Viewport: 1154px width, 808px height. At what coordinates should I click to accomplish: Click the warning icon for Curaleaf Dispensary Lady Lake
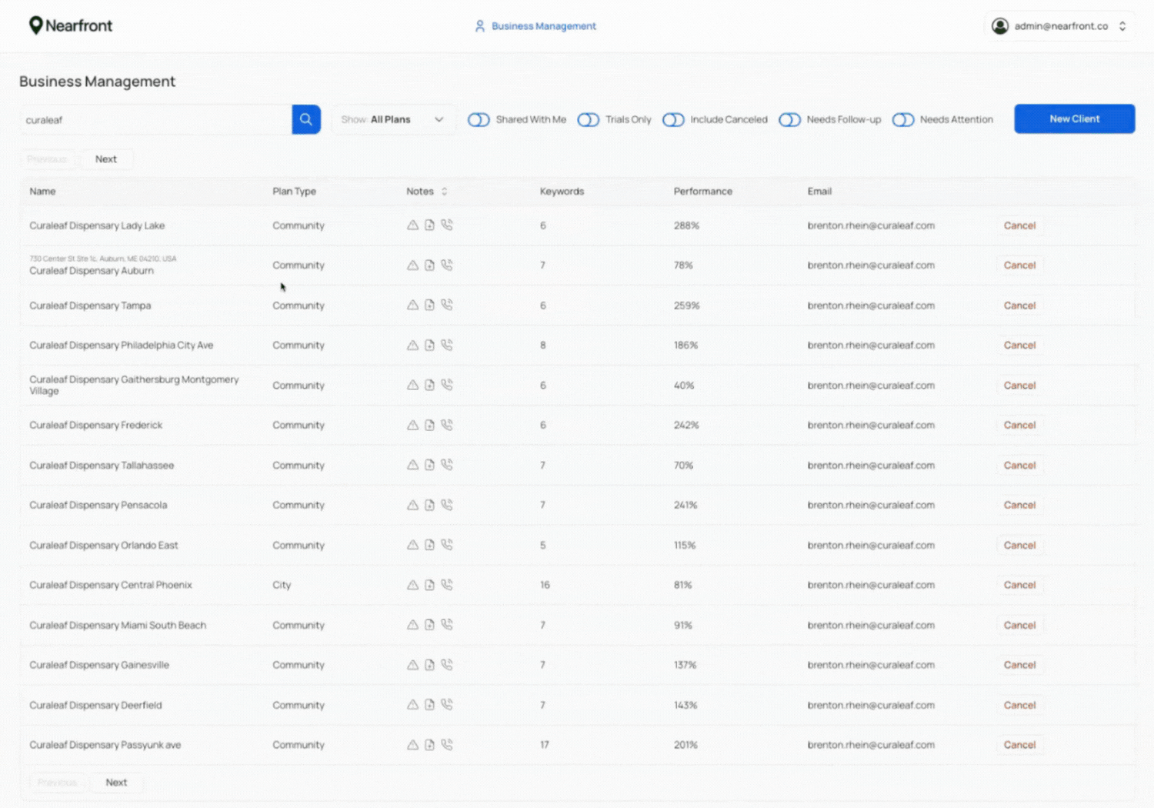(x=412, y=225)
